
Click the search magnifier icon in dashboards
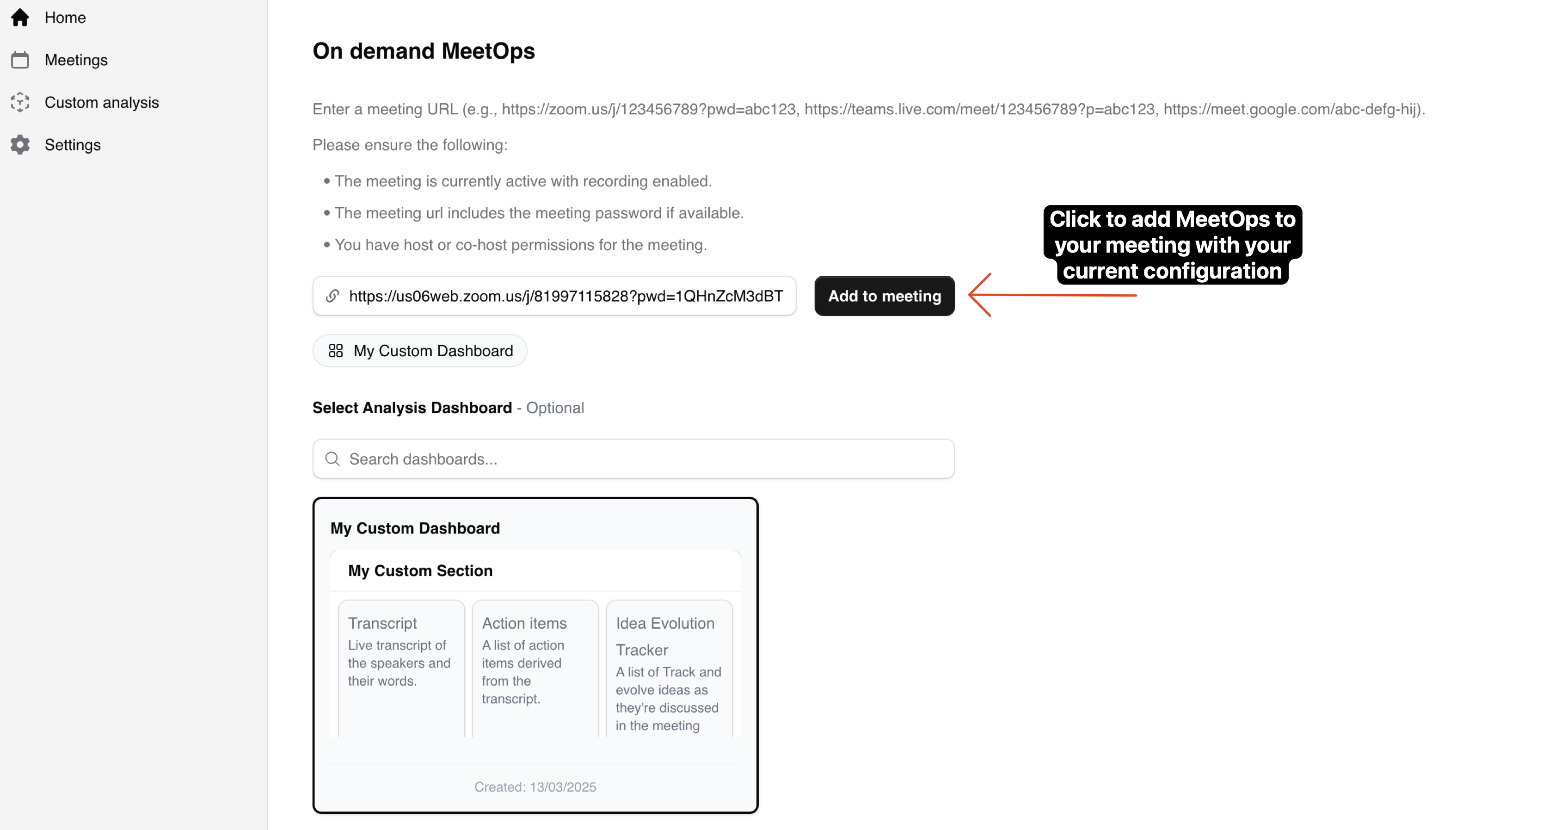pyautogui.click(x=333, y=458)
